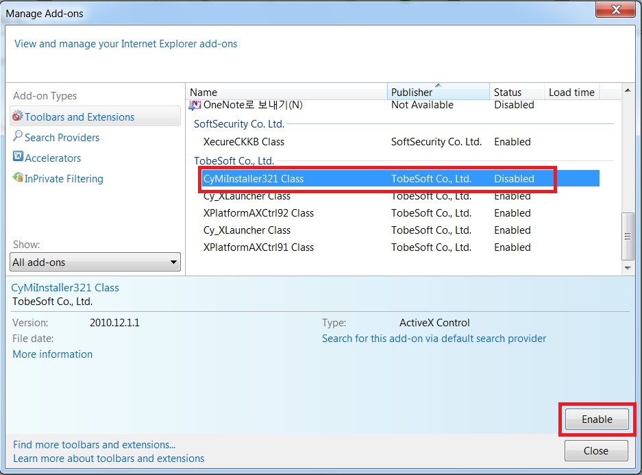
Task: Select InPrivate Filtering add-on type
Action: point(64,179)
